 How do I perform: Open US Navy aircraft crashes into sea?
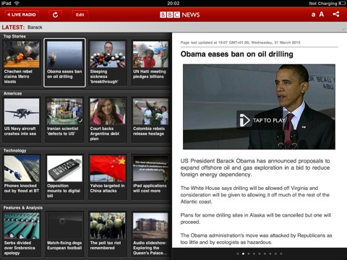[22, 120]
